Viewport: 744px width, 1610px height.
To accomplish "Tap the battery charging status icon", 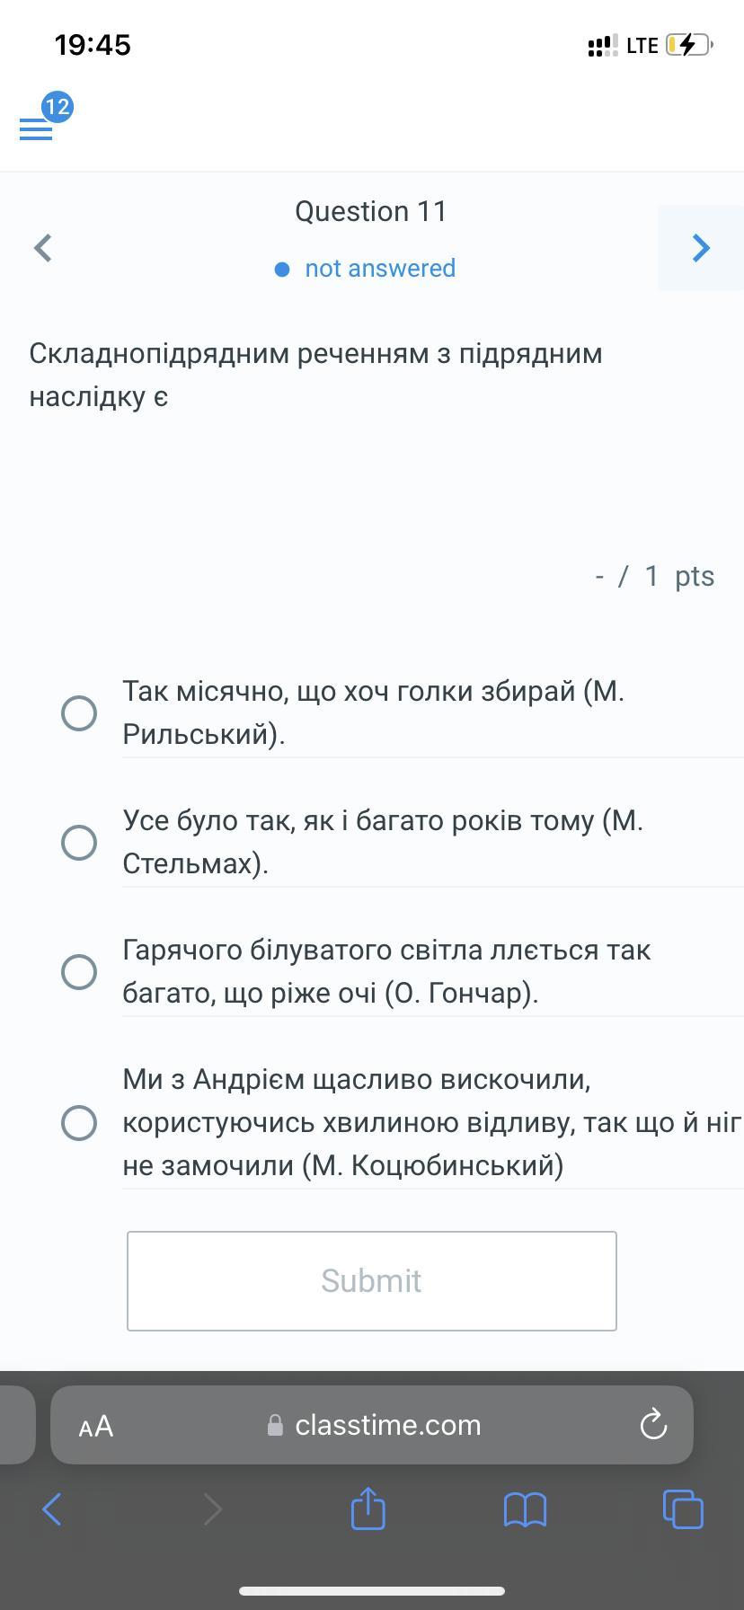I will click(688, 45).
